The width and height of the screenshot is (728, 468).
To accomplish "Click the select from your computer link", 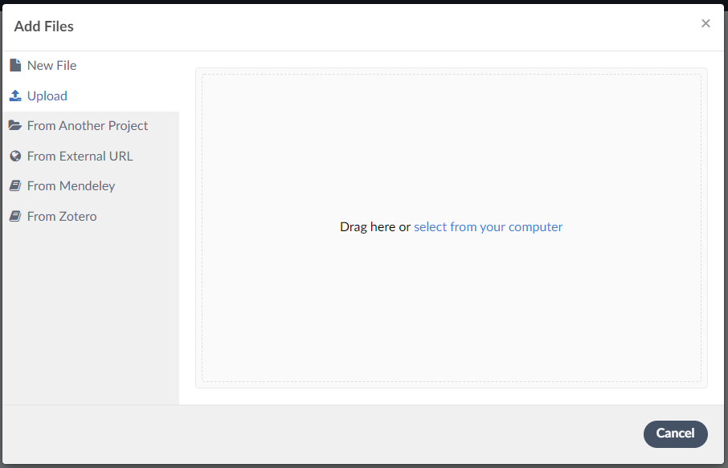I will 488,227.
